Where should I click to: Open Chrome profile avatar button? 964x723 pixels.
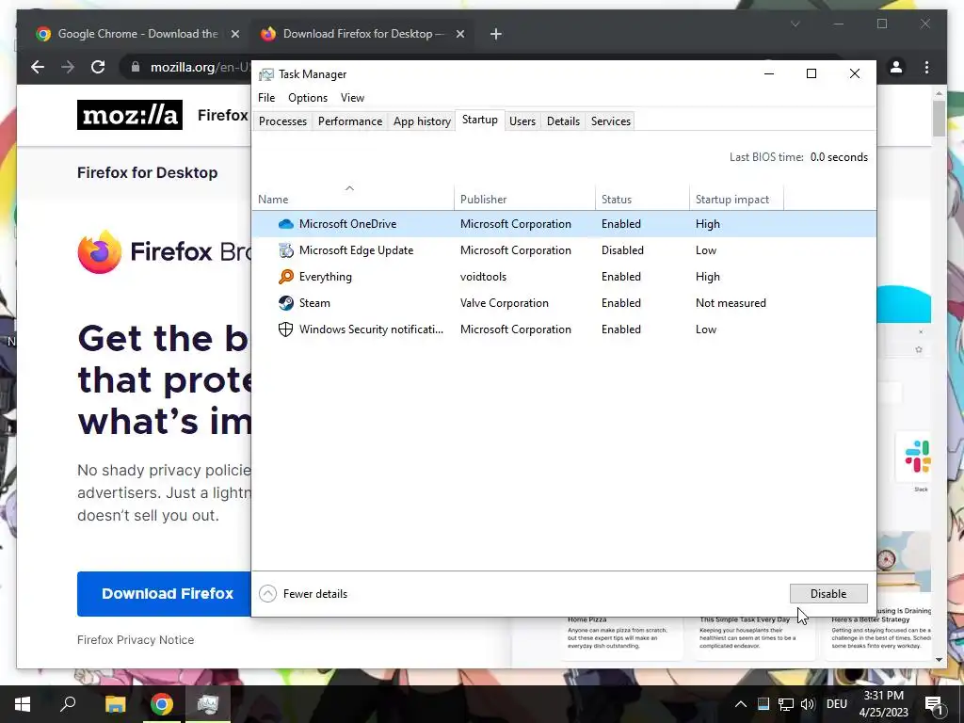(x=896, y=67)
